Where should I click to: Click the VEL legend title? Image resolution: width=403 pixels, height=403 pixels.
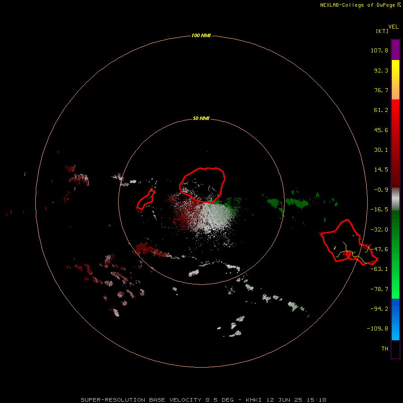point(393,27)
